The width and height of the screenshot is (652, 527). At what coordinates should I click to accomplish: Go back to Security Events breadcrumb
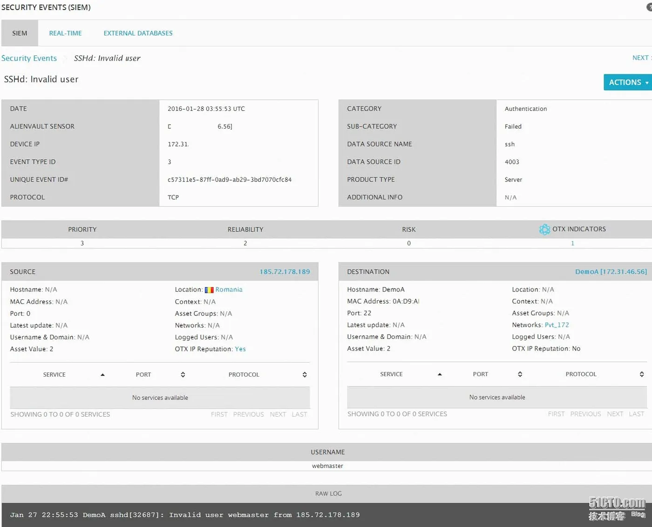pos(29,58)
